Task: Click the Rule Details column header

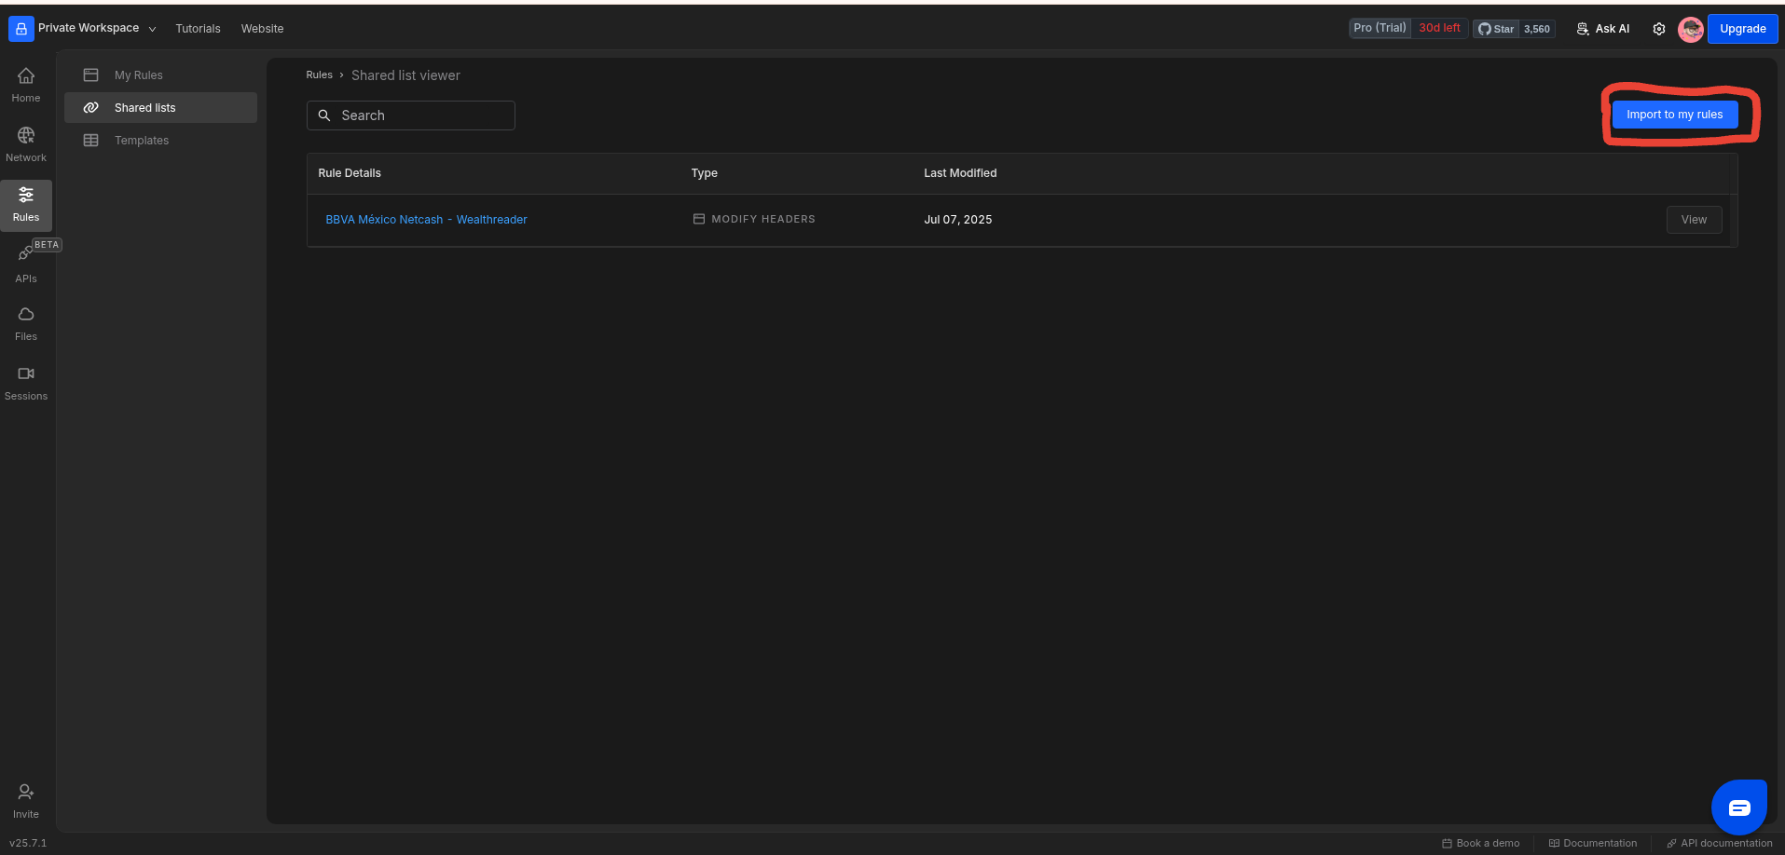Action: [x=350, y=173]
